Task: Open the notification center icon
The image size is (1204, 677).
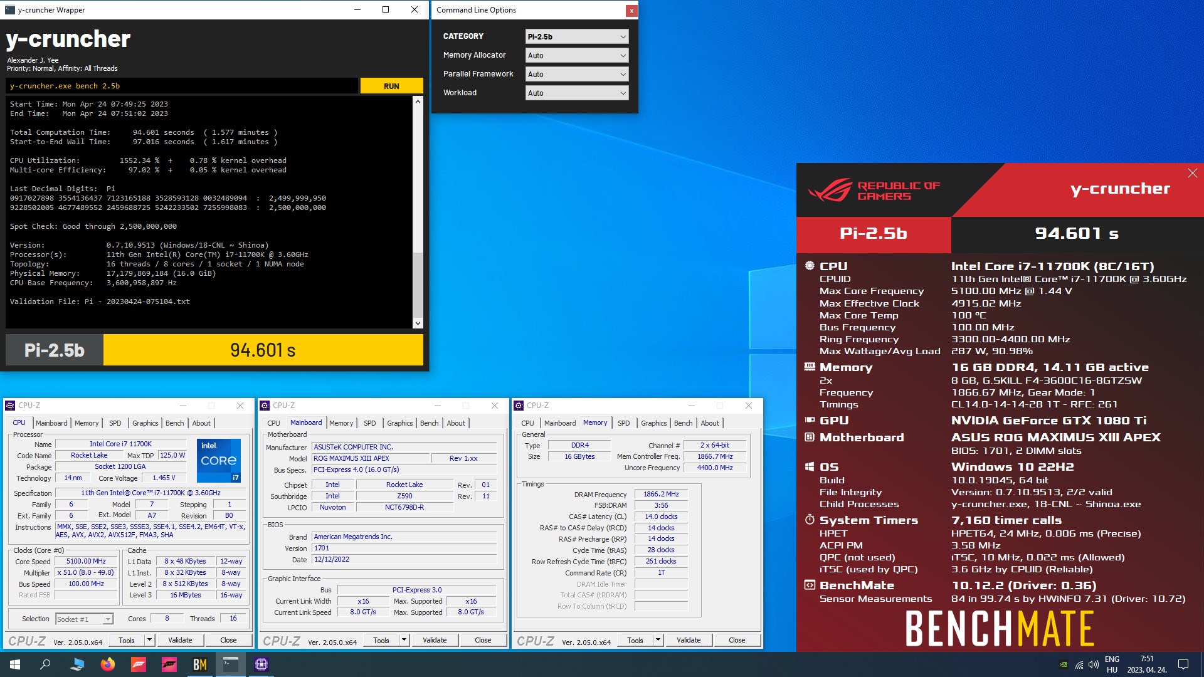Action: (1183, 664)
